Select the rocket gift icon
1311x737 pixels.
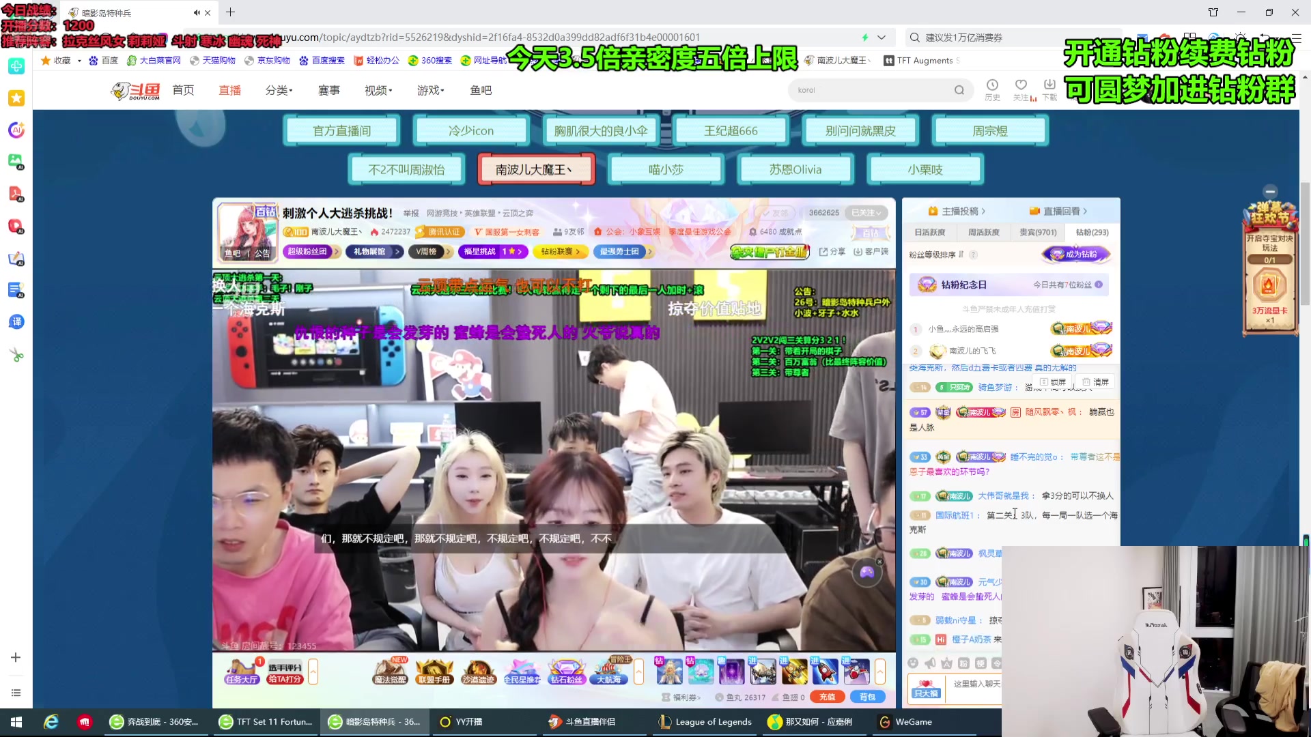[824, 671]
